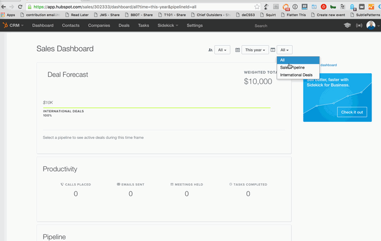Open the user avatar account menu
381x241 pixels.
[x=371, y=25]
